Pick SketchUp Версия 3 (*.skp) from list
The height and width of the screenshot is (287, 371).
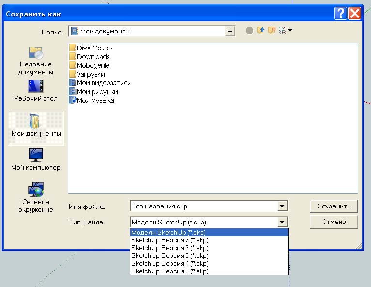coord(170,271)
